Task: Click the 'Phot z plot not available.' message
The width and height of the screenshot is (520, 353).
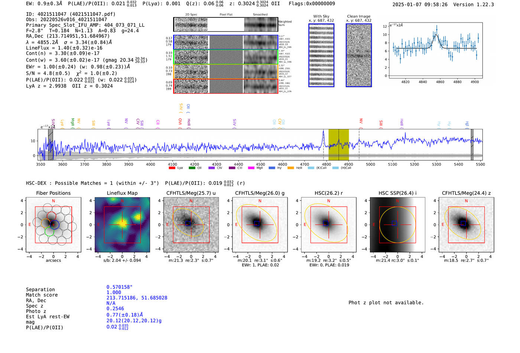Action: [386, 303]
